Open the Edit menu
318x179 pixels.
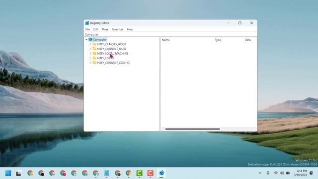click(96, 29)
